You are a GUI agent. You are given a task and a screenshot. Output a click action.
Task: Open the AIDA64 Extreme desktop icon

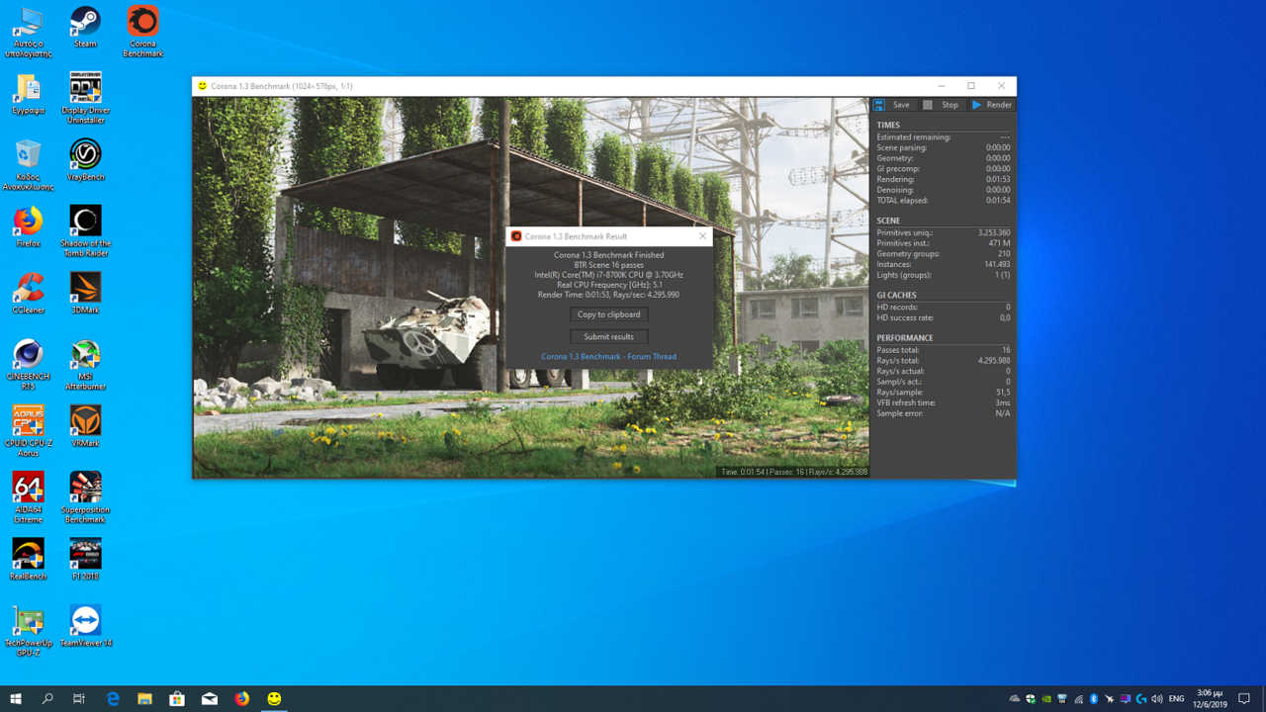coord(28,497)
